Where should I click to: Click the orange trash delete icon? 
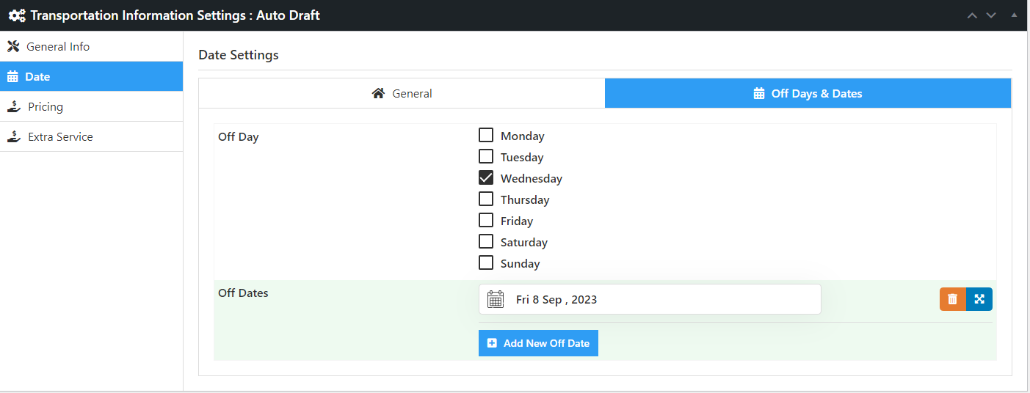[952, 299]
